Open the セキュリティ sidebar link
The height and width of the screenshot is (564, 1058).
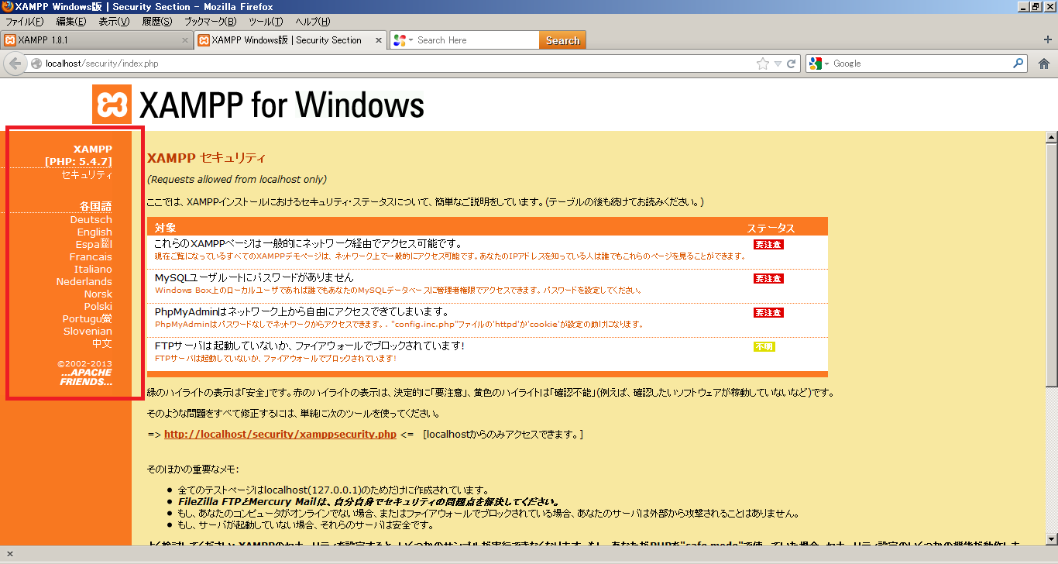pyautogui.click(x=87, y=174)
